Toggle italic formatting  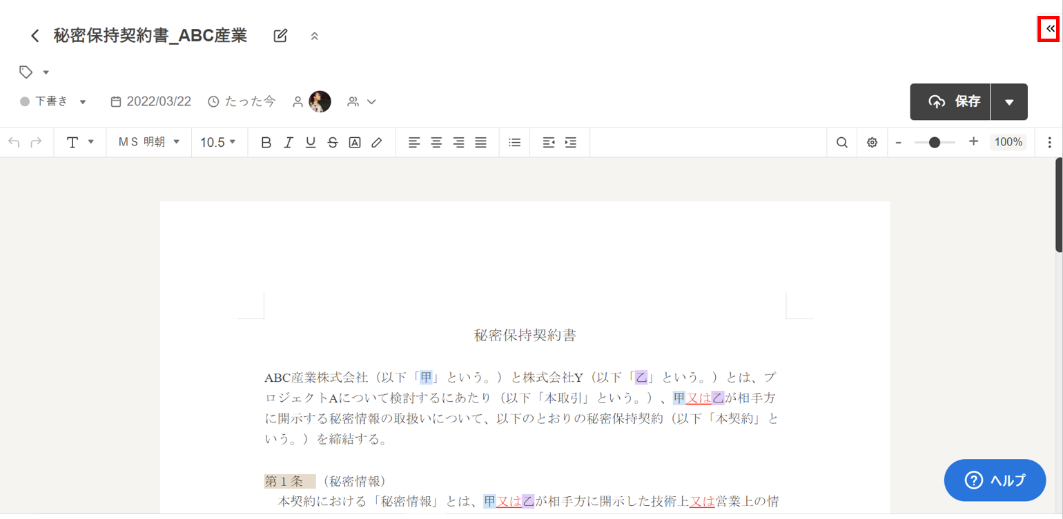(289, 143)
